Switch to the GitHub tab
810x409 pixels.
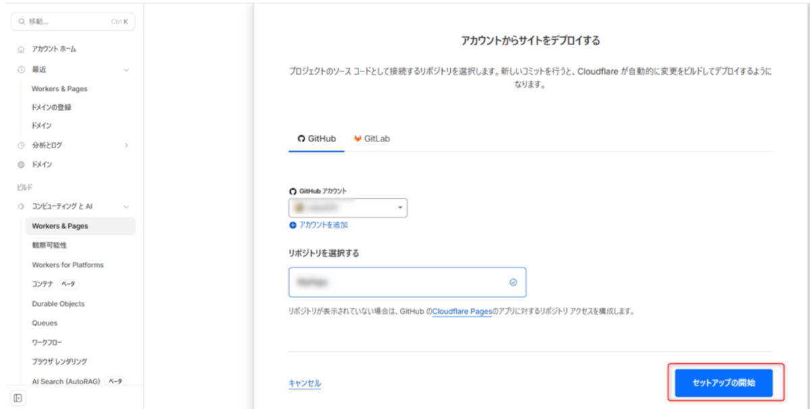tap(317, 138)
